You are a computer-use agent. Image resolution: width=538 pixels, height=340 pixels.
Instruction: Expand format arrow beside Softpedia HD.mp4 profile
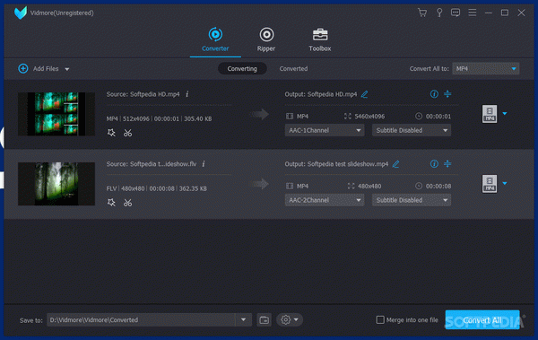[505, 113]
